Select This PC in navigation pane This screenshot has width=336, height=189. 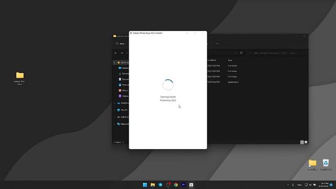coord(122,110)
